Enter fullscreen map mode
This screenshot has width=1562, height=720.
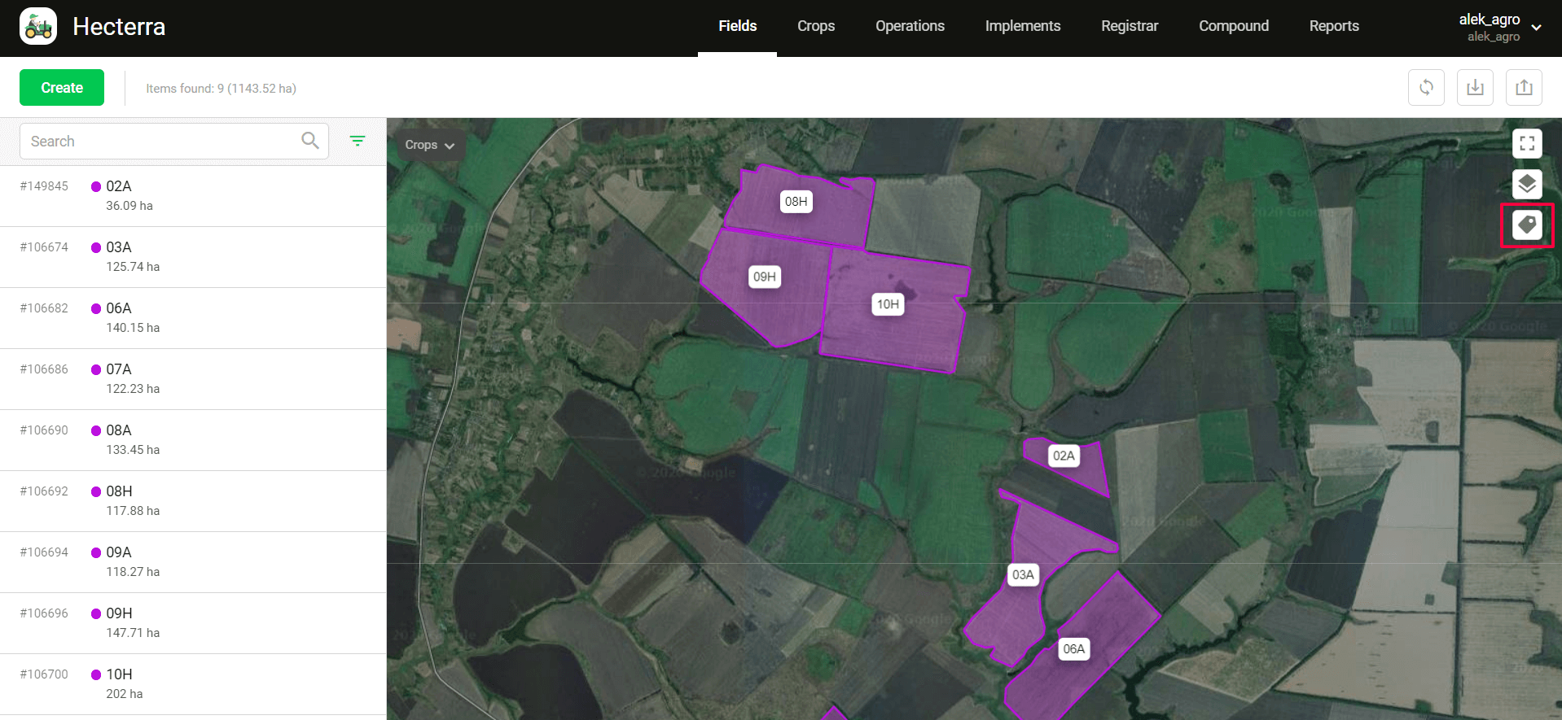tap(1527, 144)
